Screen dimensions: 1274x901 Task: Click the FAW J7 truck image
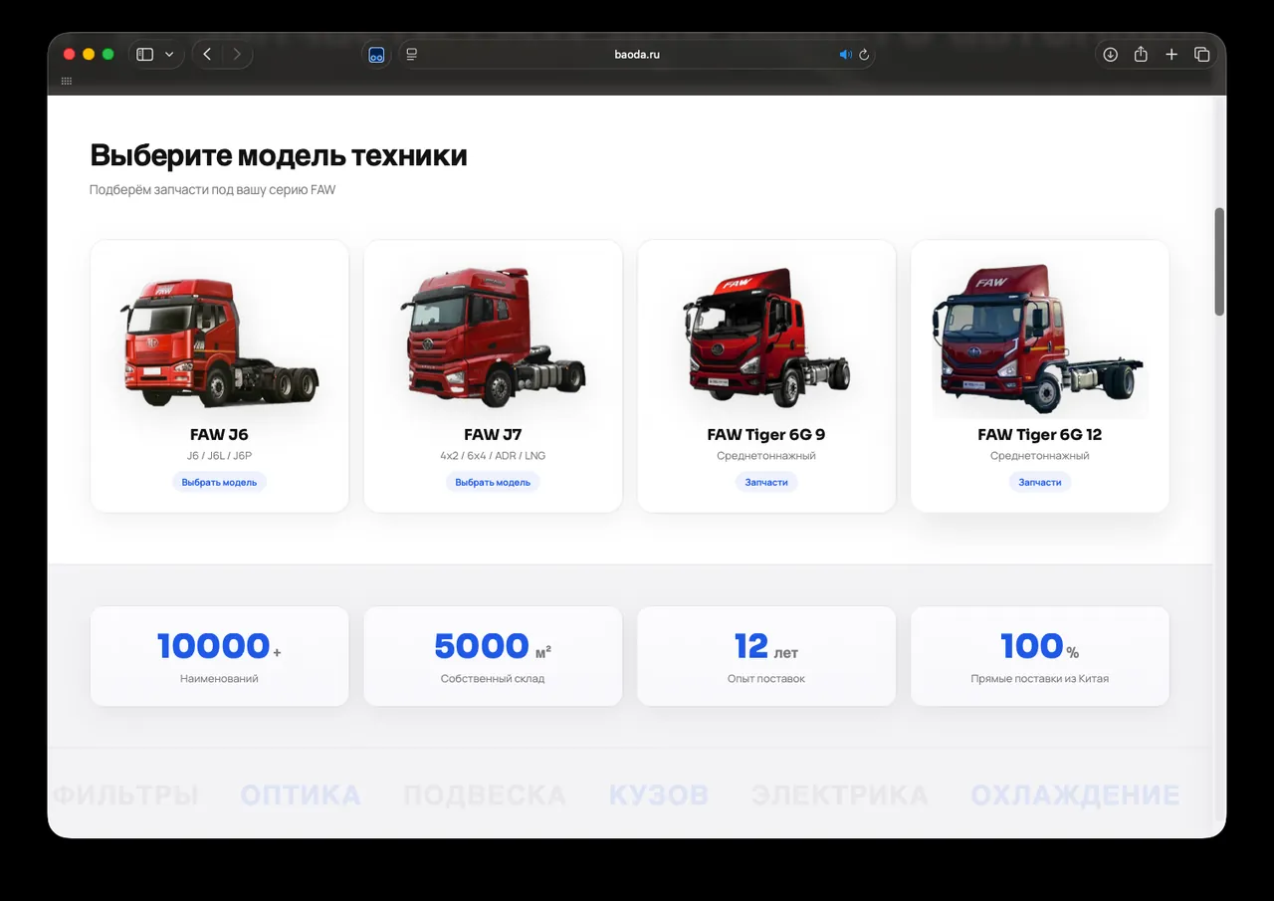(x=493, y=336)
